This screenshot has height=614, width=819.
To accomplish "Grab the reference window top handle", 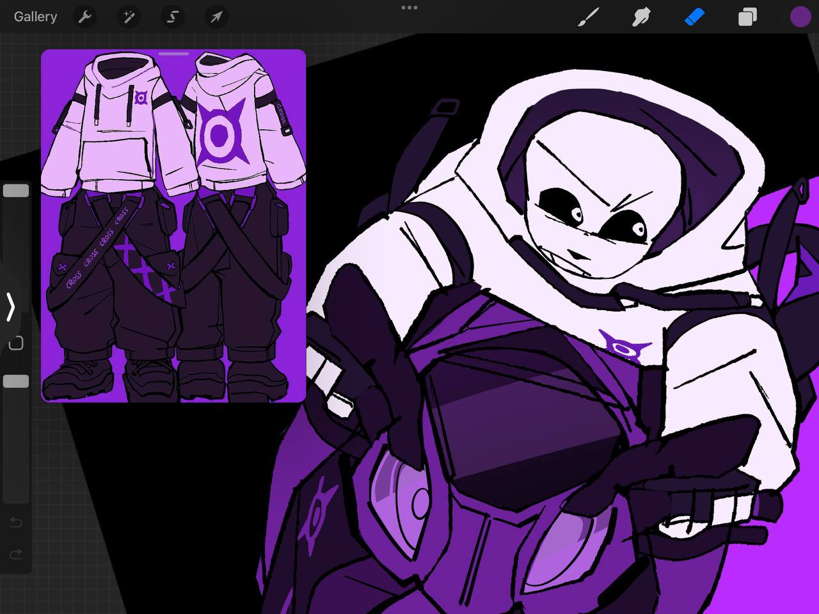I will point(173,54).
